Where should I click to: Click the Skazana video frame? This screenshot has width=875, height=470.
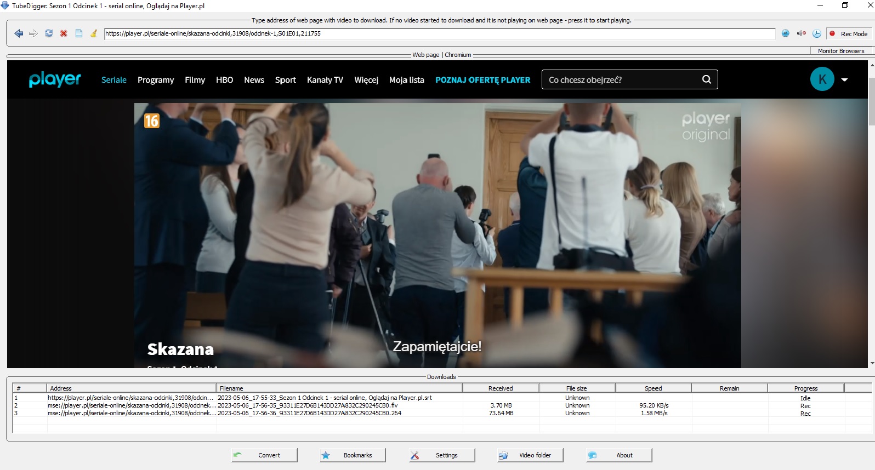[x=438, y=235]
